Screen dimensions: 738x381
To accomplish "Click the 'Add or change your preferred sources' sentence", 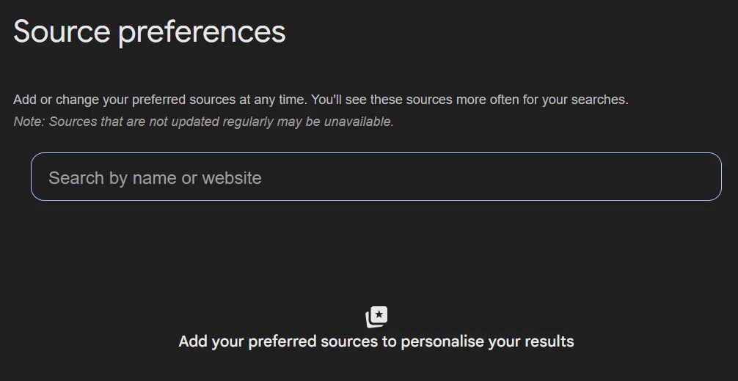I will tap(160, 100).
